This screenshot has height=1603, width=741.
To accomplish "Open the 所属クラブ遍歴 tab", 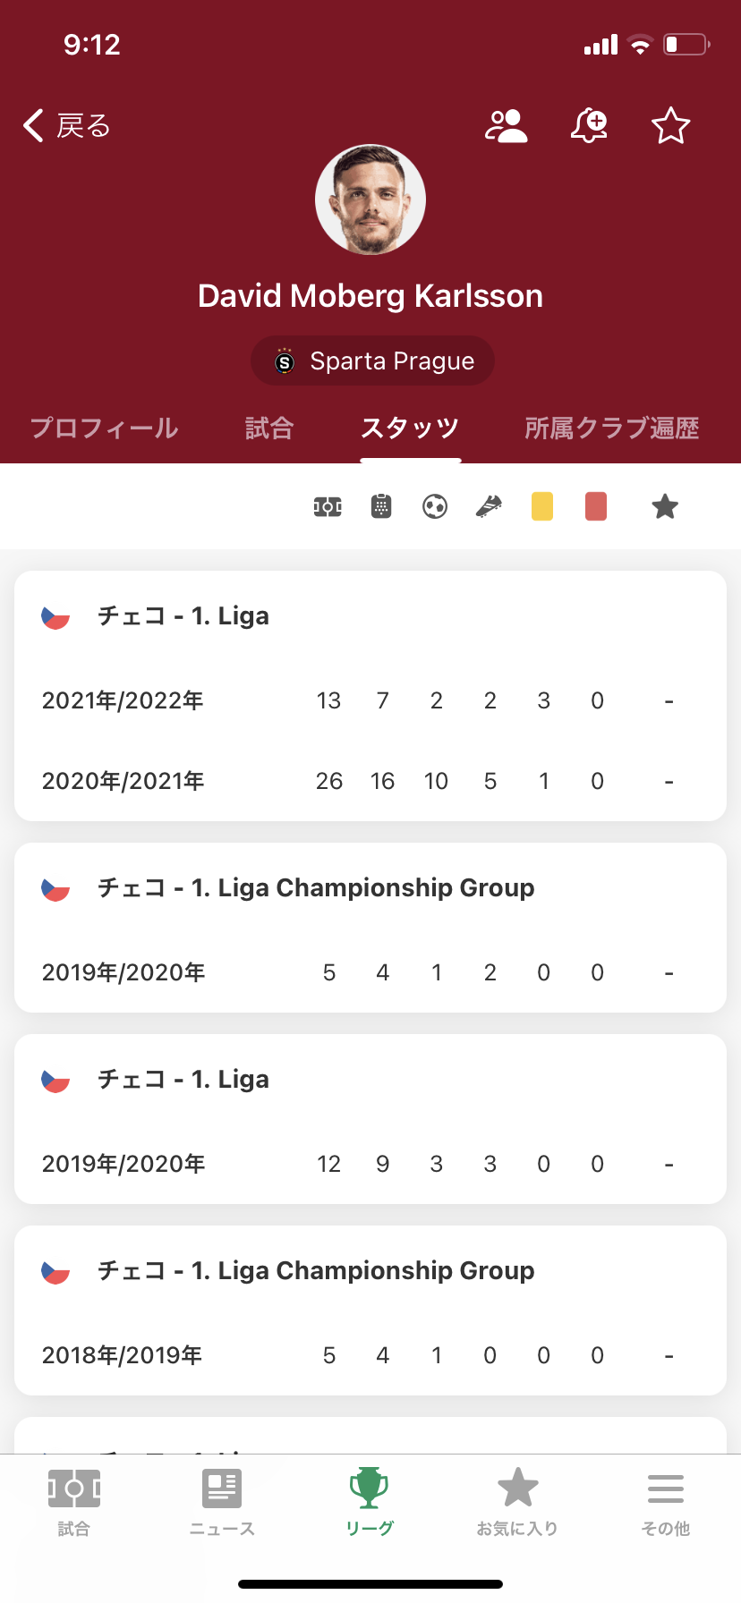I will click(x=611, y=428).
